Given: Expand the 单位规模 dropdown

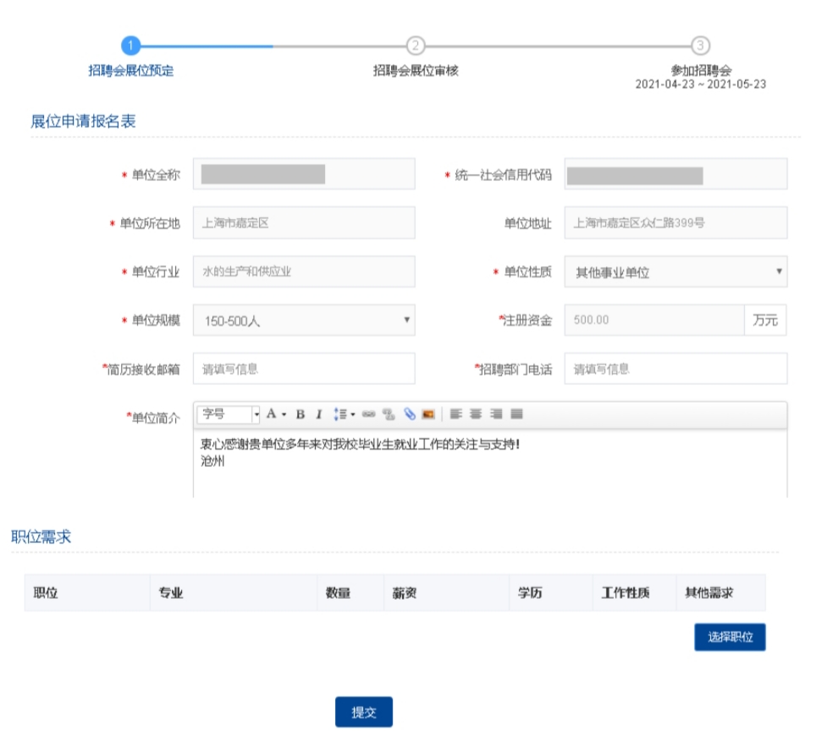Looking at the screenshot, I should point(304,321).
